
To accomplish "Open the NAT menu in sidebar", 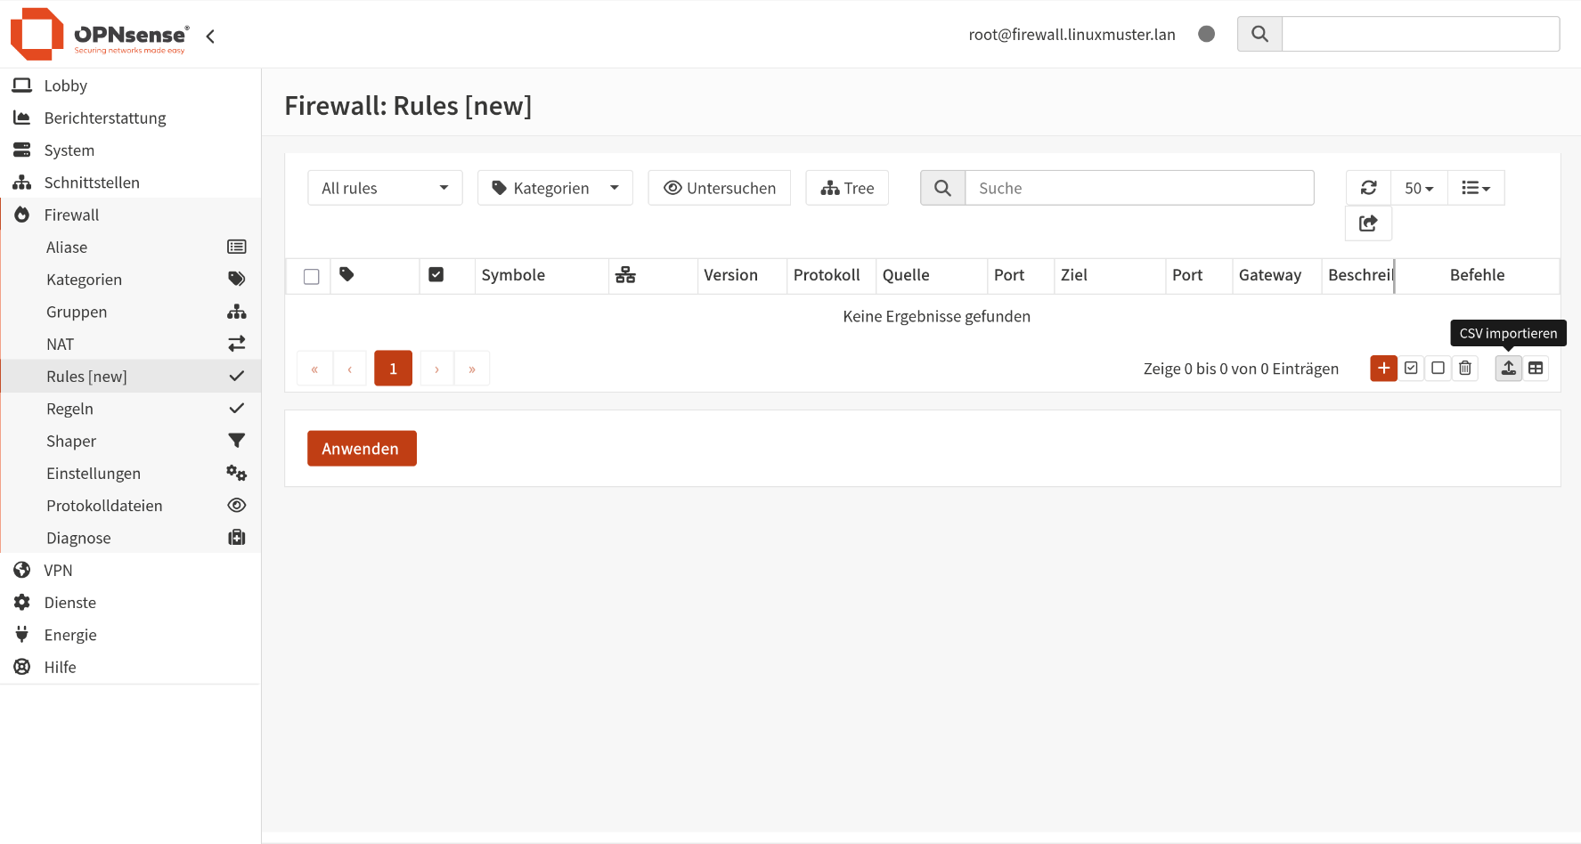I will [x=61, y=345].
